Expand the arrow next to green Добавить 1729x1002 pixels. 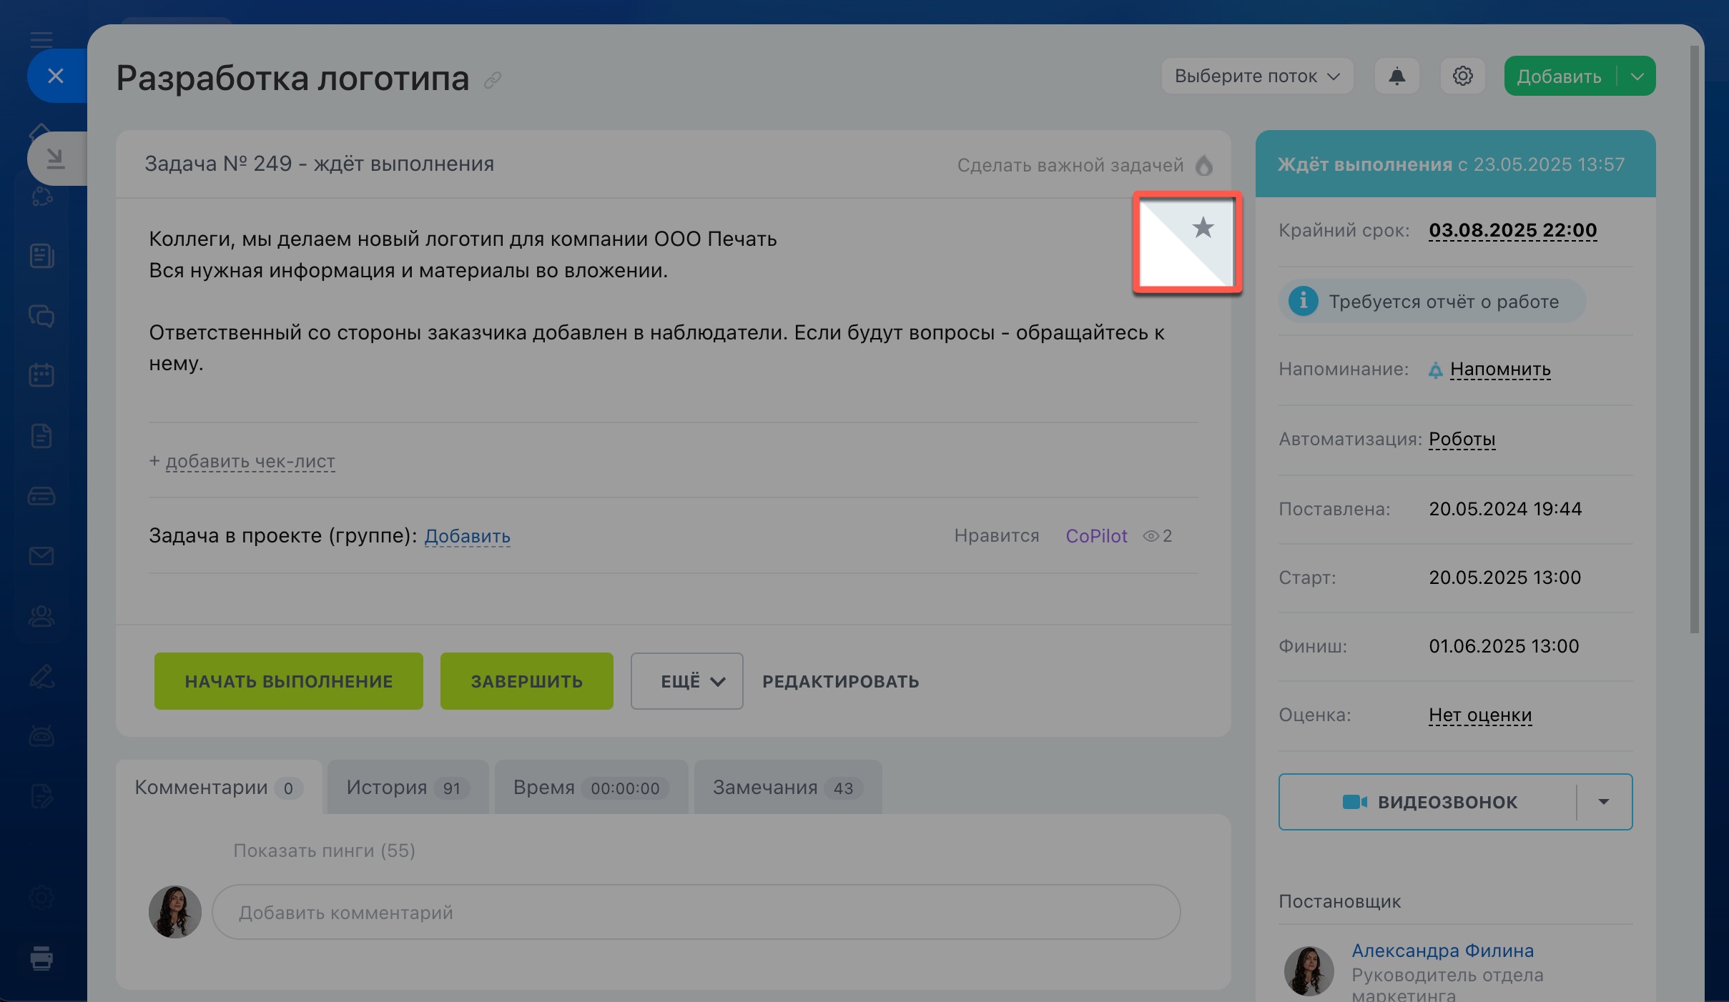click(x=1637, y=76)
